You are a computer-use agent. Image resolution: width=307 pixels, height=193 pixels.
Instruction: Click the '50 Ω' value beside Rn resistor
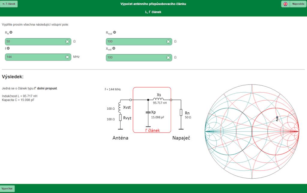[188, 117]
